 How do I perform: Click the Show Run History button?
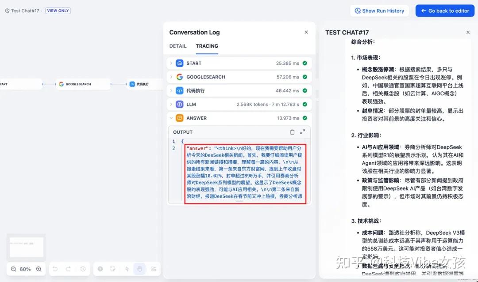click(x=379, y=10)
